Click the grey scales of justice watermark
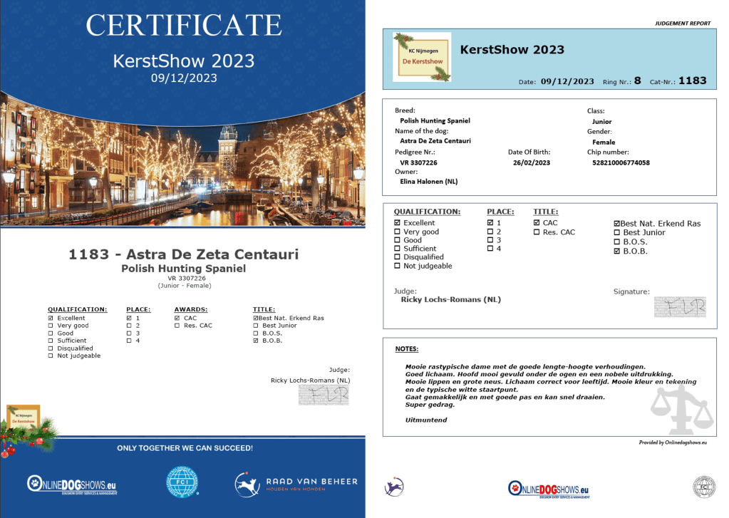 click(x=682, y=409)
